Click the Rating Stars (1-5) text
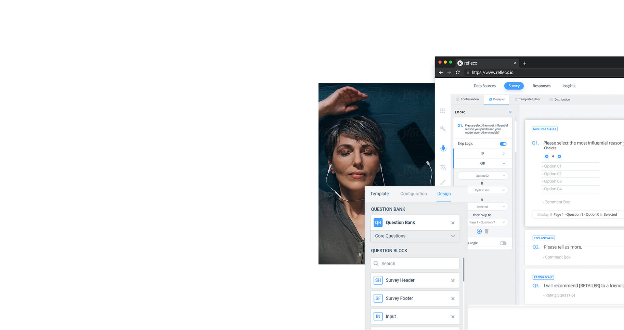This screenshot has width=624, height=330. tap(560, 295)
